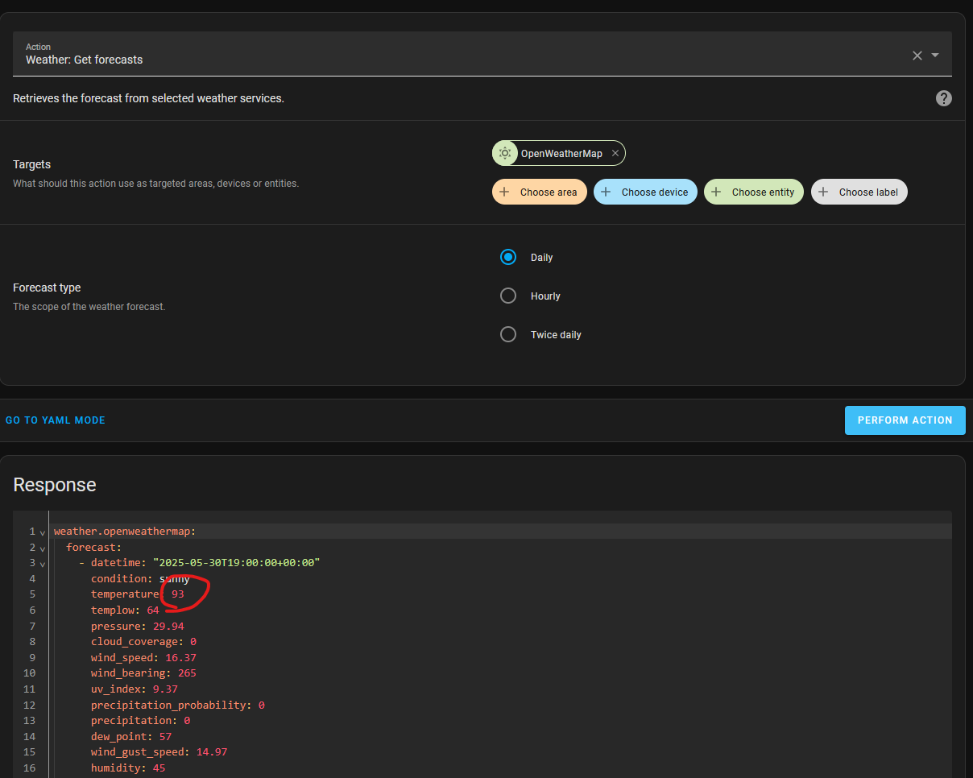Image resolution: width=973 pixels, height=778 pixels.
Task: Click the sun icon on the OpenWeatherMap chip
Action: coord(505,153)
